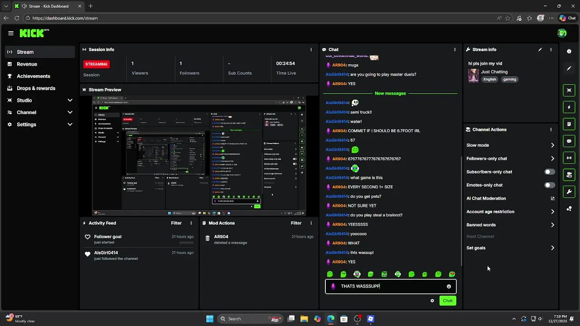The width and height of the screenshot is (580, 326).
Task: Click the info icon in right rail
Action: point(569,51)
